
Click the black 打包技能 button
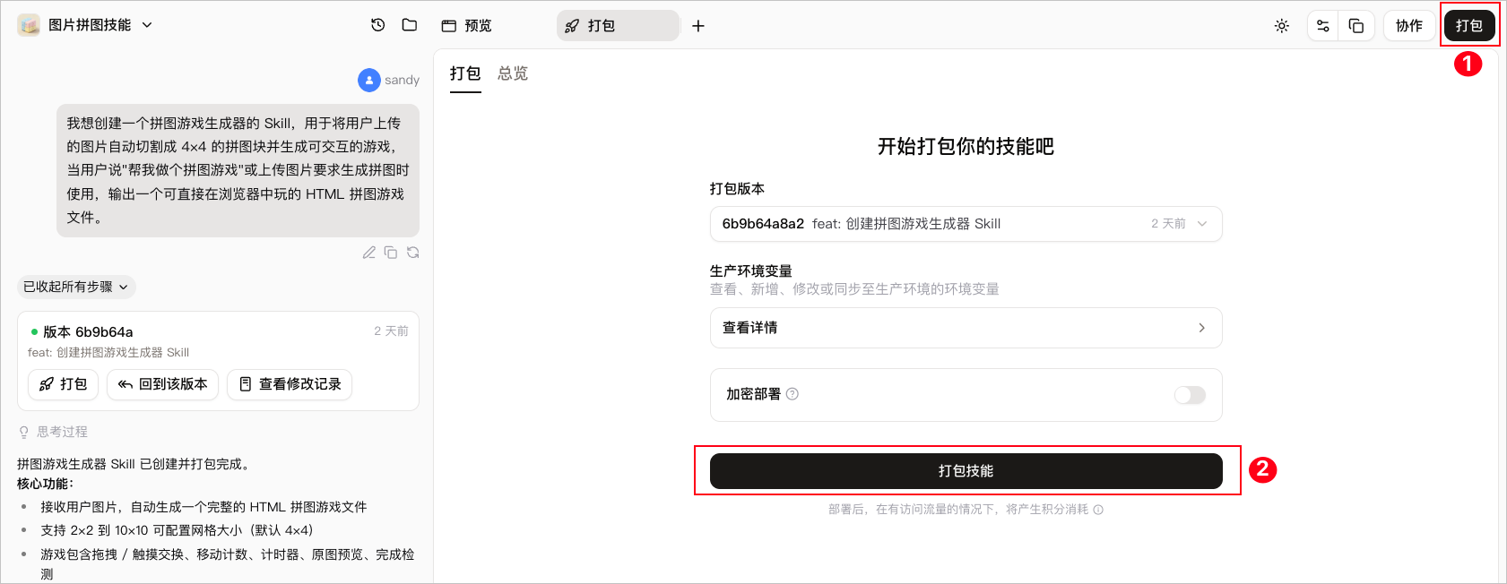pos(966,471)
